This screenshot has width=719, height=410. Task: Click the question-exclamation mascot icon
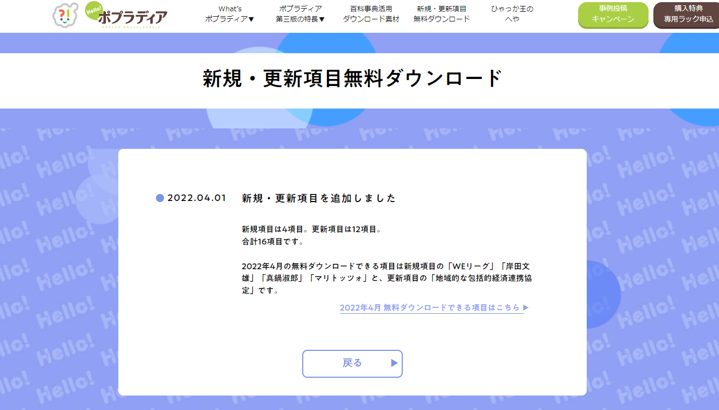[65, 15]
